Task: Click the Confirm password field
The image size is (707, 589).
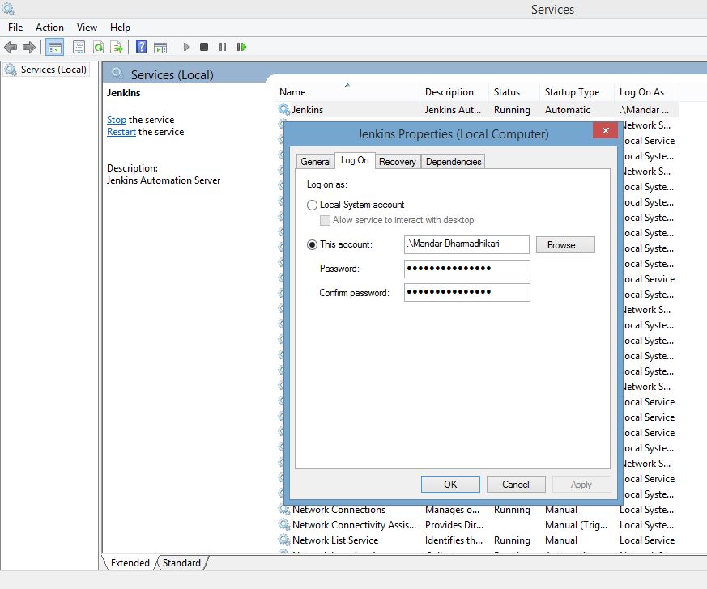Action: pos(466,292)
